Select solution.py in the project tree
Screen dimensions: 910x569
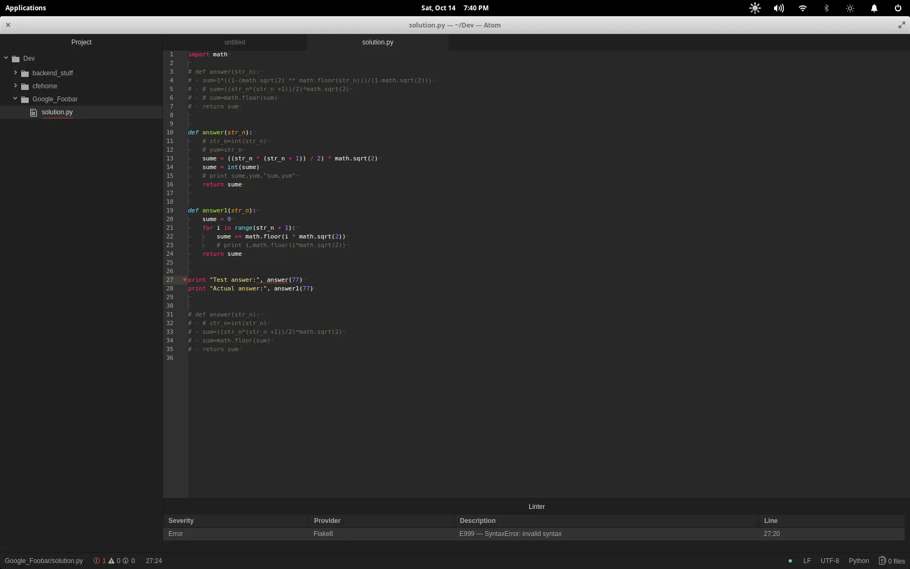pyautogui.click(x=57, y=112)
